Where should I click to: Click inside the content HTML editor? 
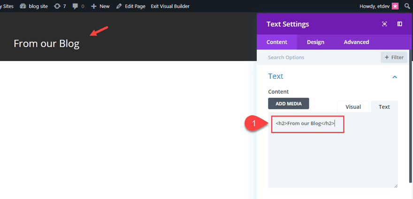coord(333,150)
